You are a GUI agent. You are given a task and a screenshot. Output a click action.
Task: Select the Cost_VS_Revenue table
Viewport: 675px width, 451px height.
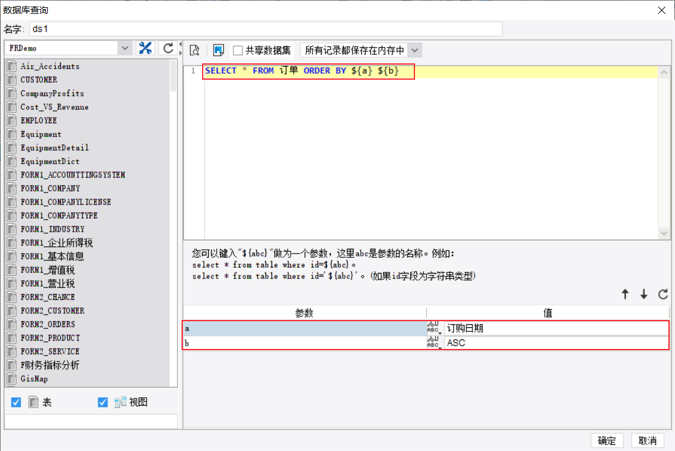pyautogui.click(x=54, y=107)
